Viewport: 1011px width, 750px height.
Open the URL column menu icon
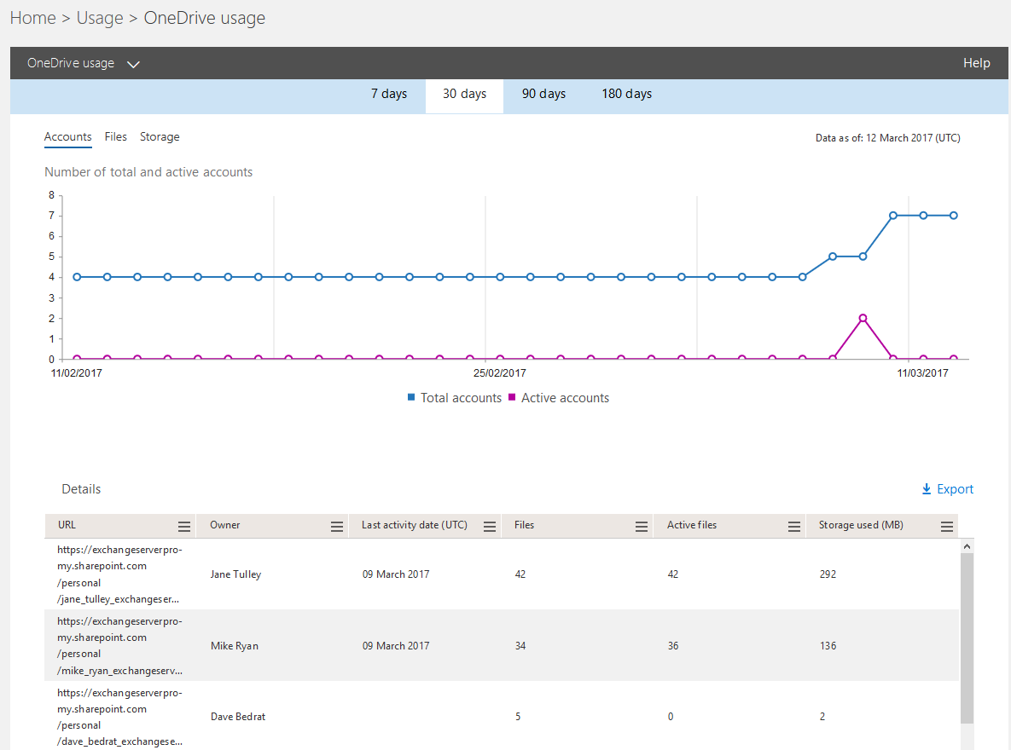[183, 526]
